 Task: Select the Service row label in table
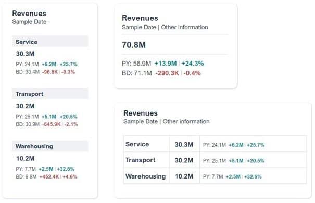coord(137,144)
